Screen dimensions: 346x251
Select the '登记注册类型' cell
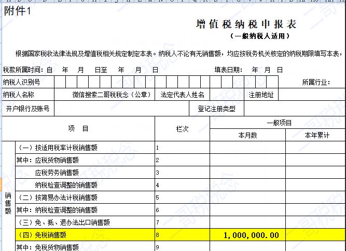[x=216, y=109]
